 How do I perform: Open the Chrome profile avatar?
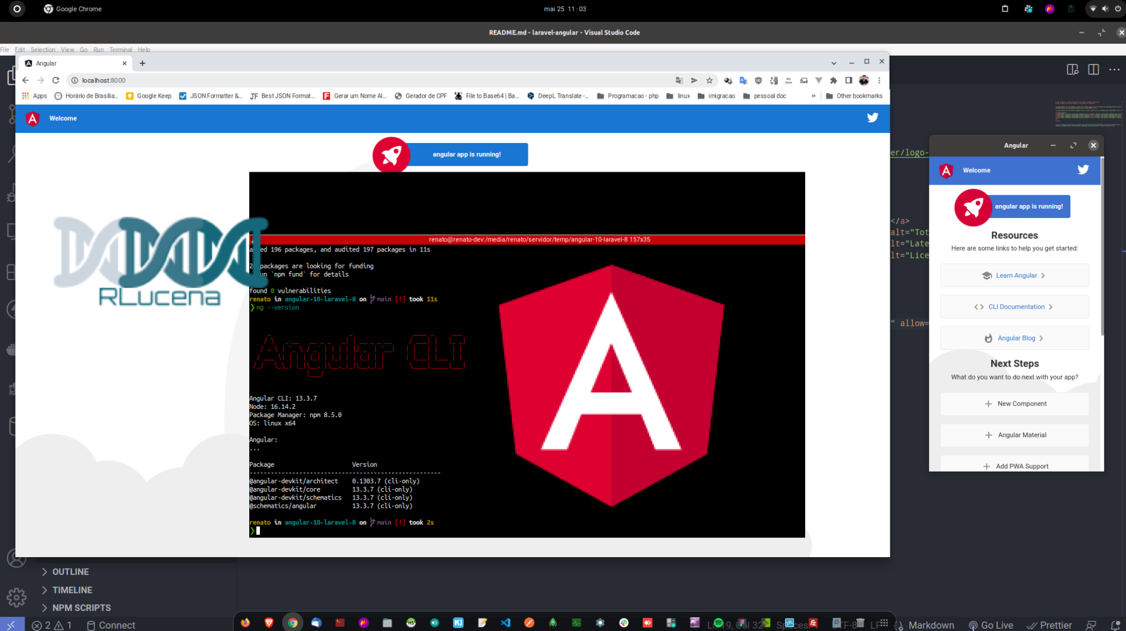[864, 80]
